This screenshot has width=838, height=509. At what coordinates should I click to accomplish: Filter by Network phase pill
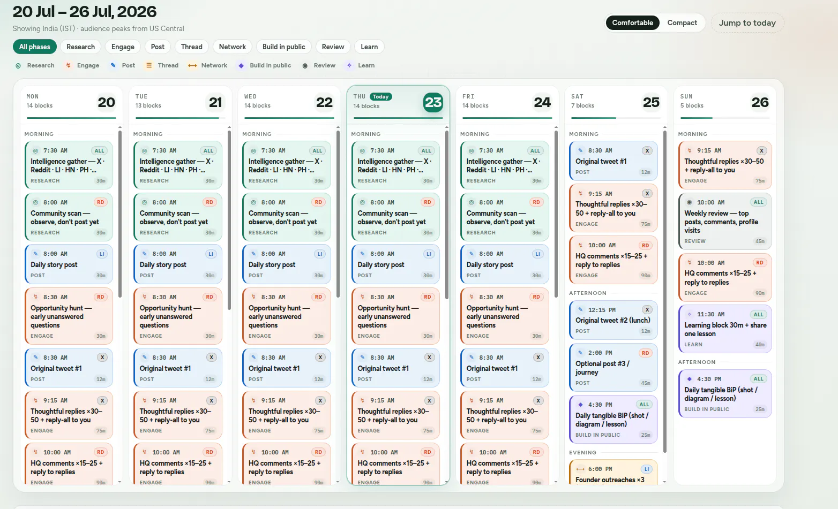click(233, 47)
